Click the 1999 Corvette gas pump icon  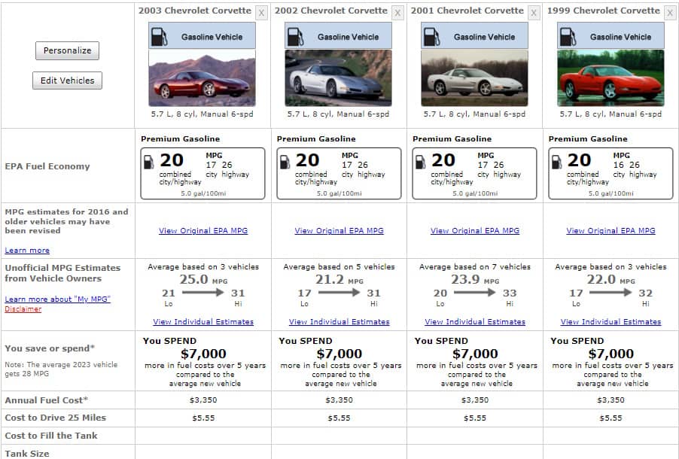pos(568,37)
